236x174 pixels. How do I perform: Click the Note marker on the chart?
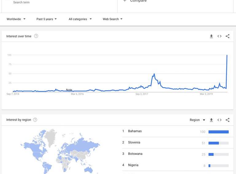pyautogui.click(x=69, y=90)
